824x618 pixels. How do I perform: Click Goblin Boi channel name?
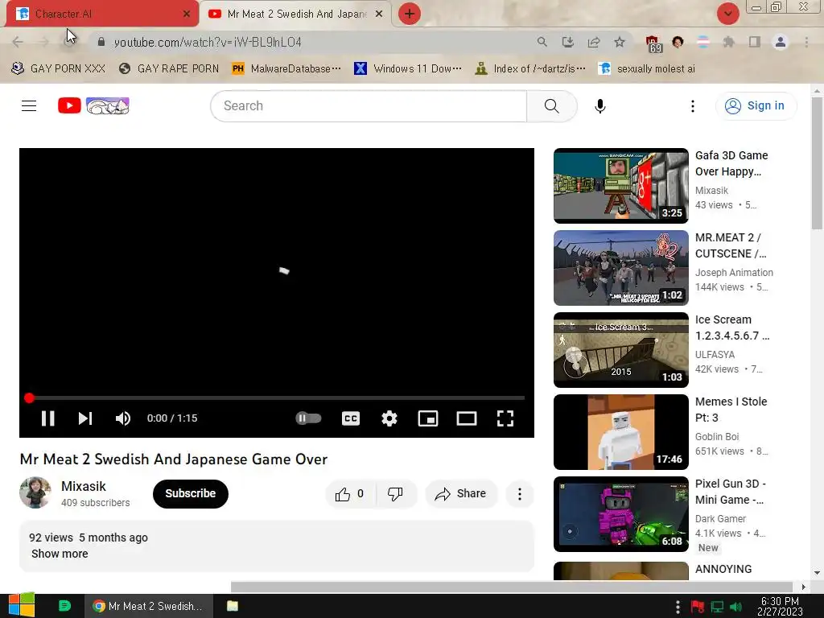coord(717,436)
